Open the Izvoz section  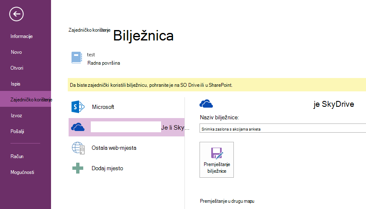(x=16, y=116)
